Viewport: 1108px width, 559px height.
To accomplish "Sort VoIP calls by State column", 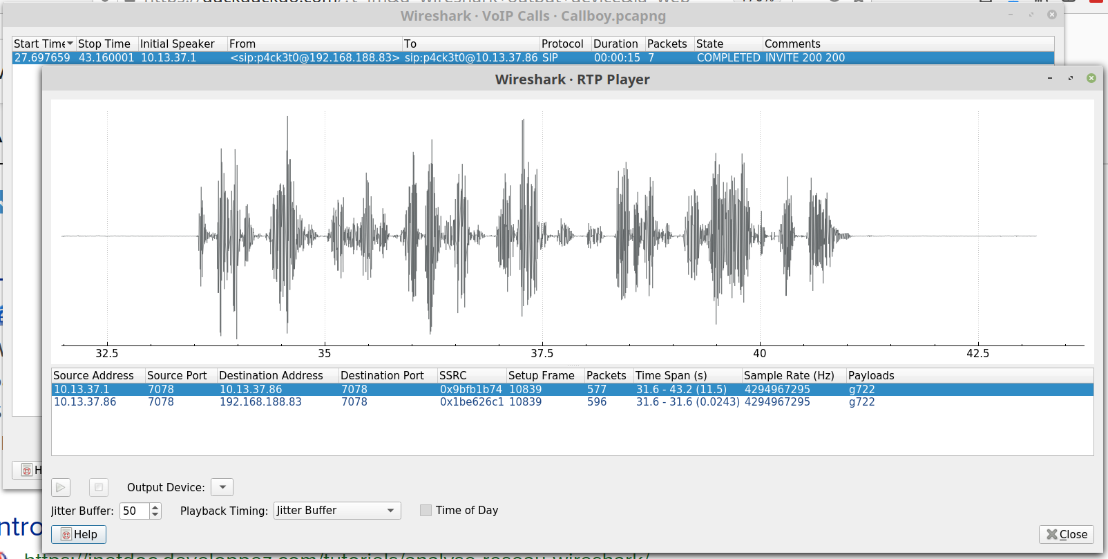I will [x=728, y=44].
